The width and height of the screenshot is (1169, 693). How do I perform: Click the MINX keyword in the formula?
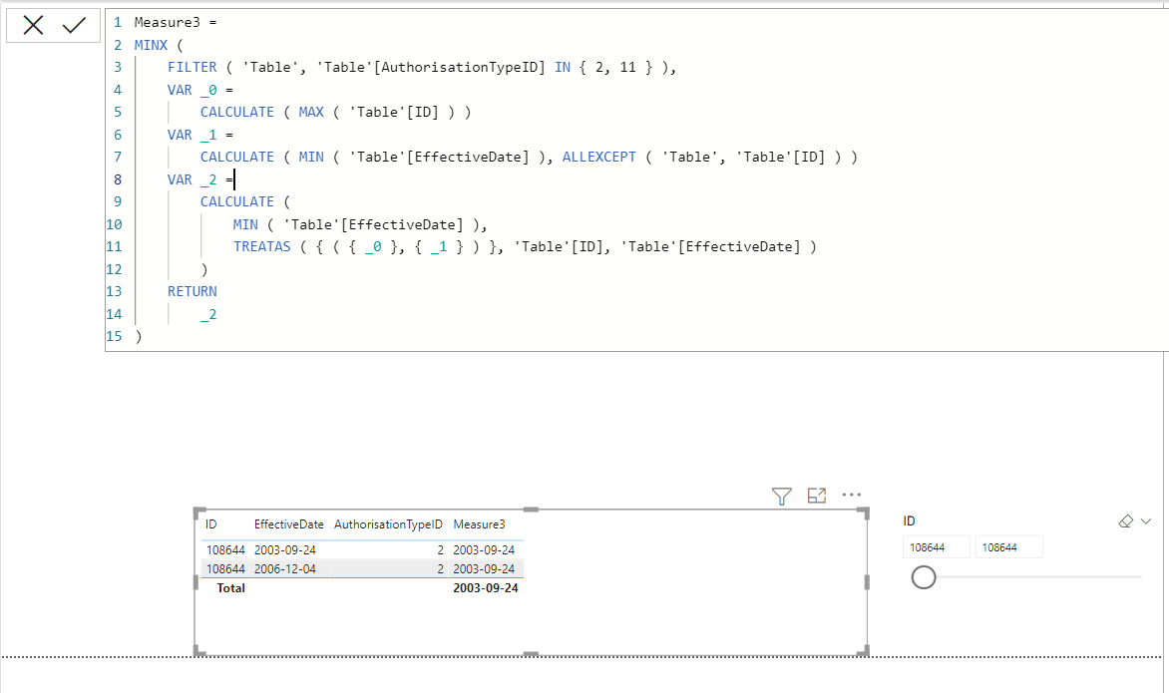[151, 45]
